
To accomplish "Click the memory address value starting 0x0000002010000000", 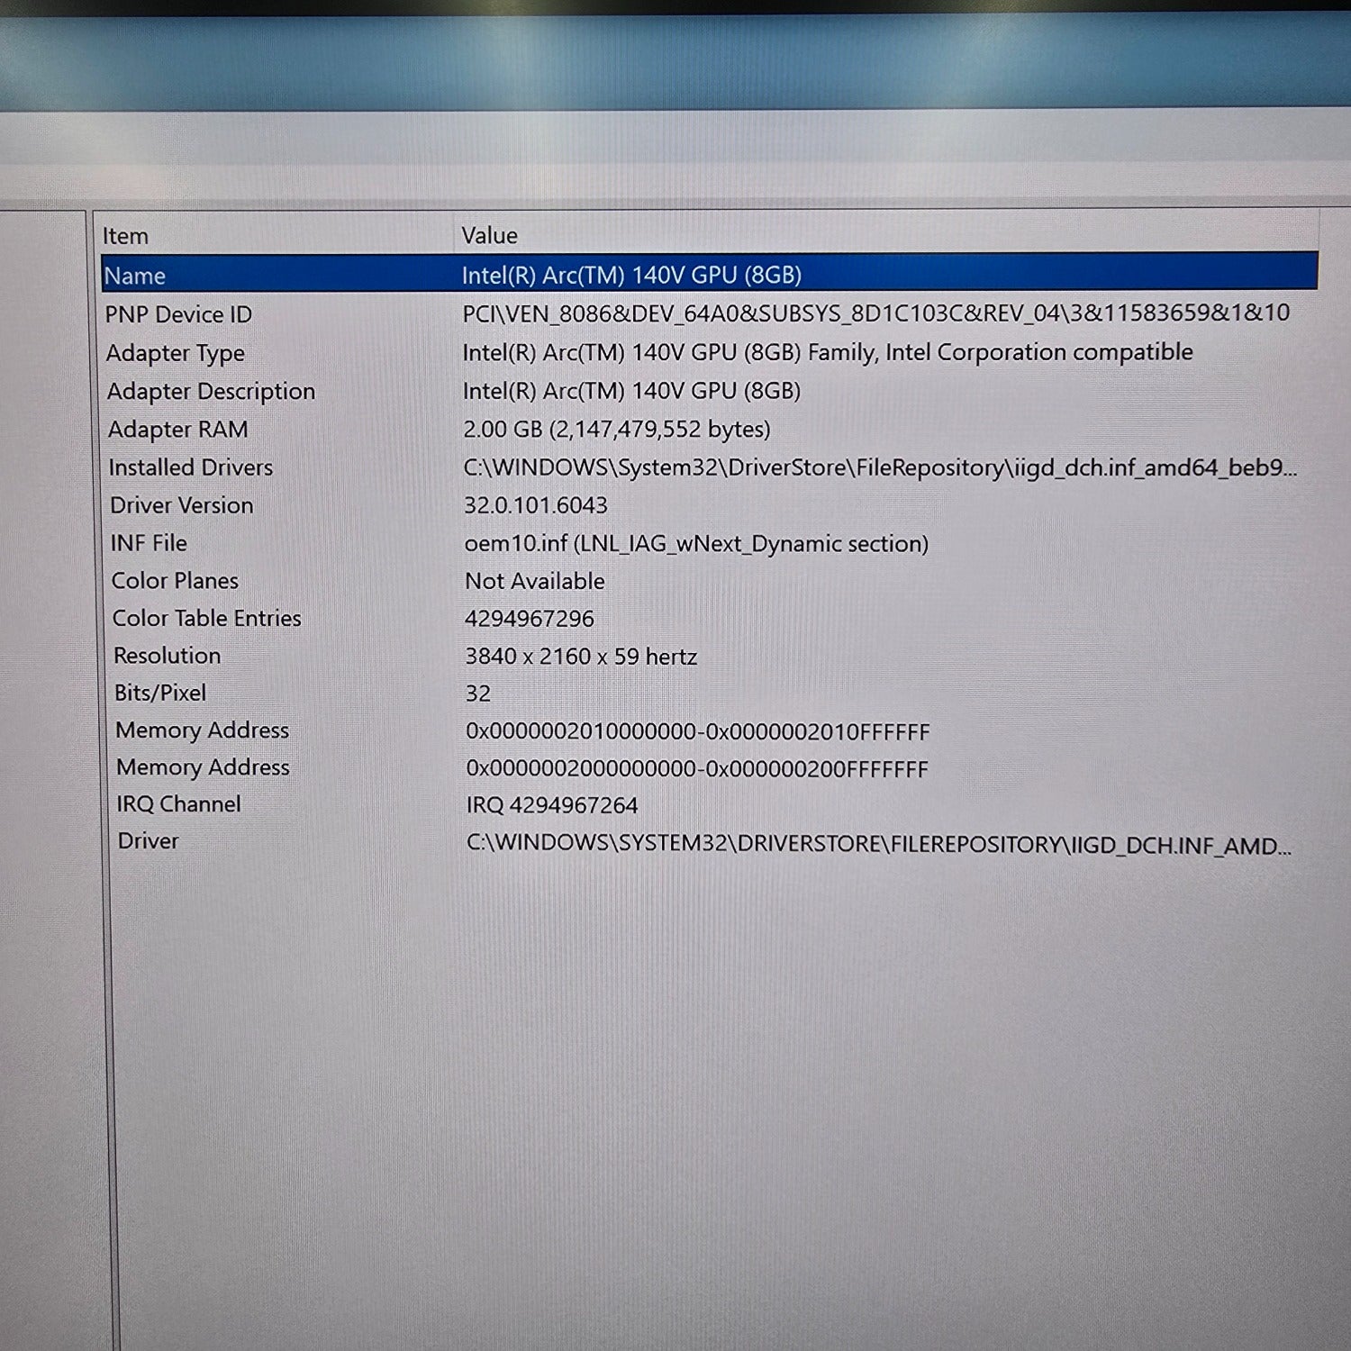I will [697, 731].
